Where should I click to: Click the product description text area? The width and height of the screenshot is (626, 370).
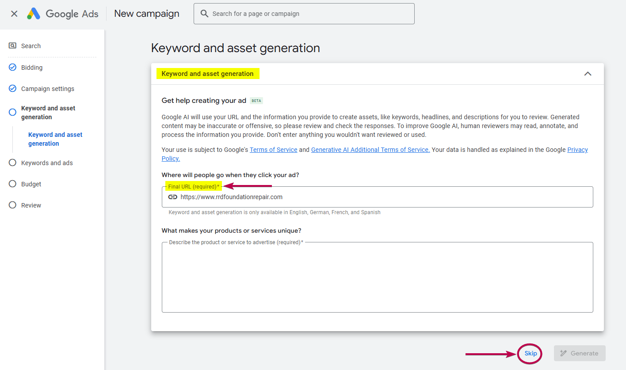(x=378, y=277)
